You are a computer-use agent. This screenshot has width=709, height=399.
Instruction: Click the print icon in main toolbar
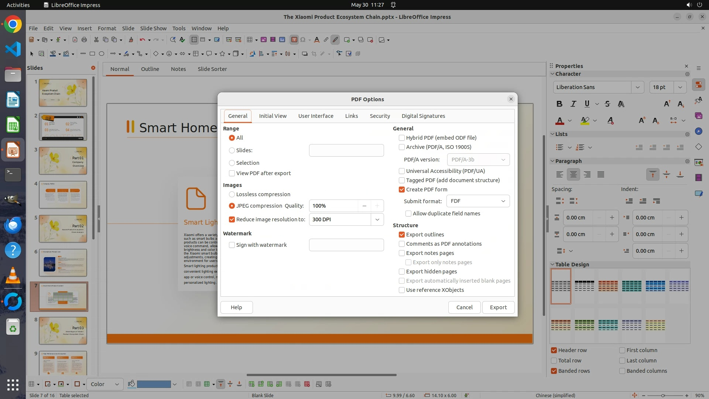84,40
